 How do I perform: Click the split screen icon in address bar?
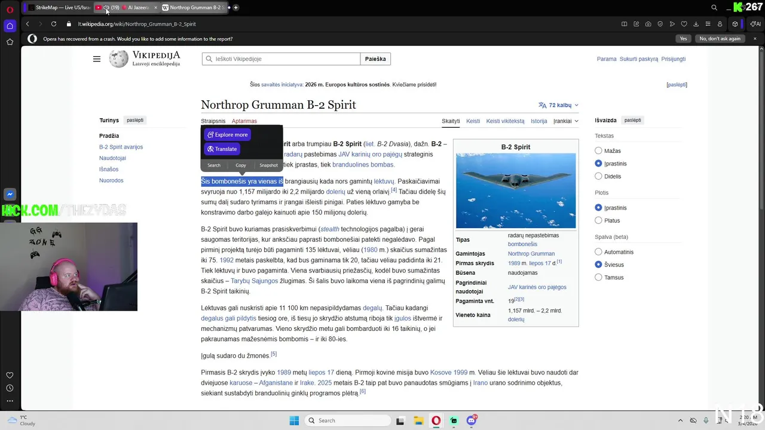click(625, 24)
